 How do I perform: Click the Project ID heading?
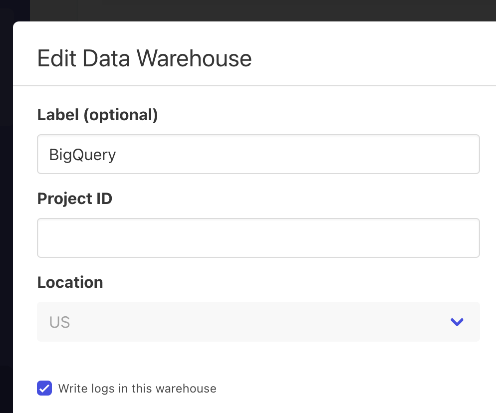[x=74, y=199]
